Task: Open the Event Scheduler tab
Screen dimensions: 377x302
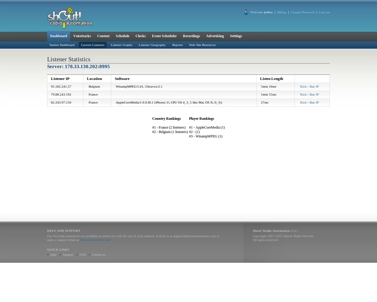Action: pyautogui.click(x=164, y=36)
